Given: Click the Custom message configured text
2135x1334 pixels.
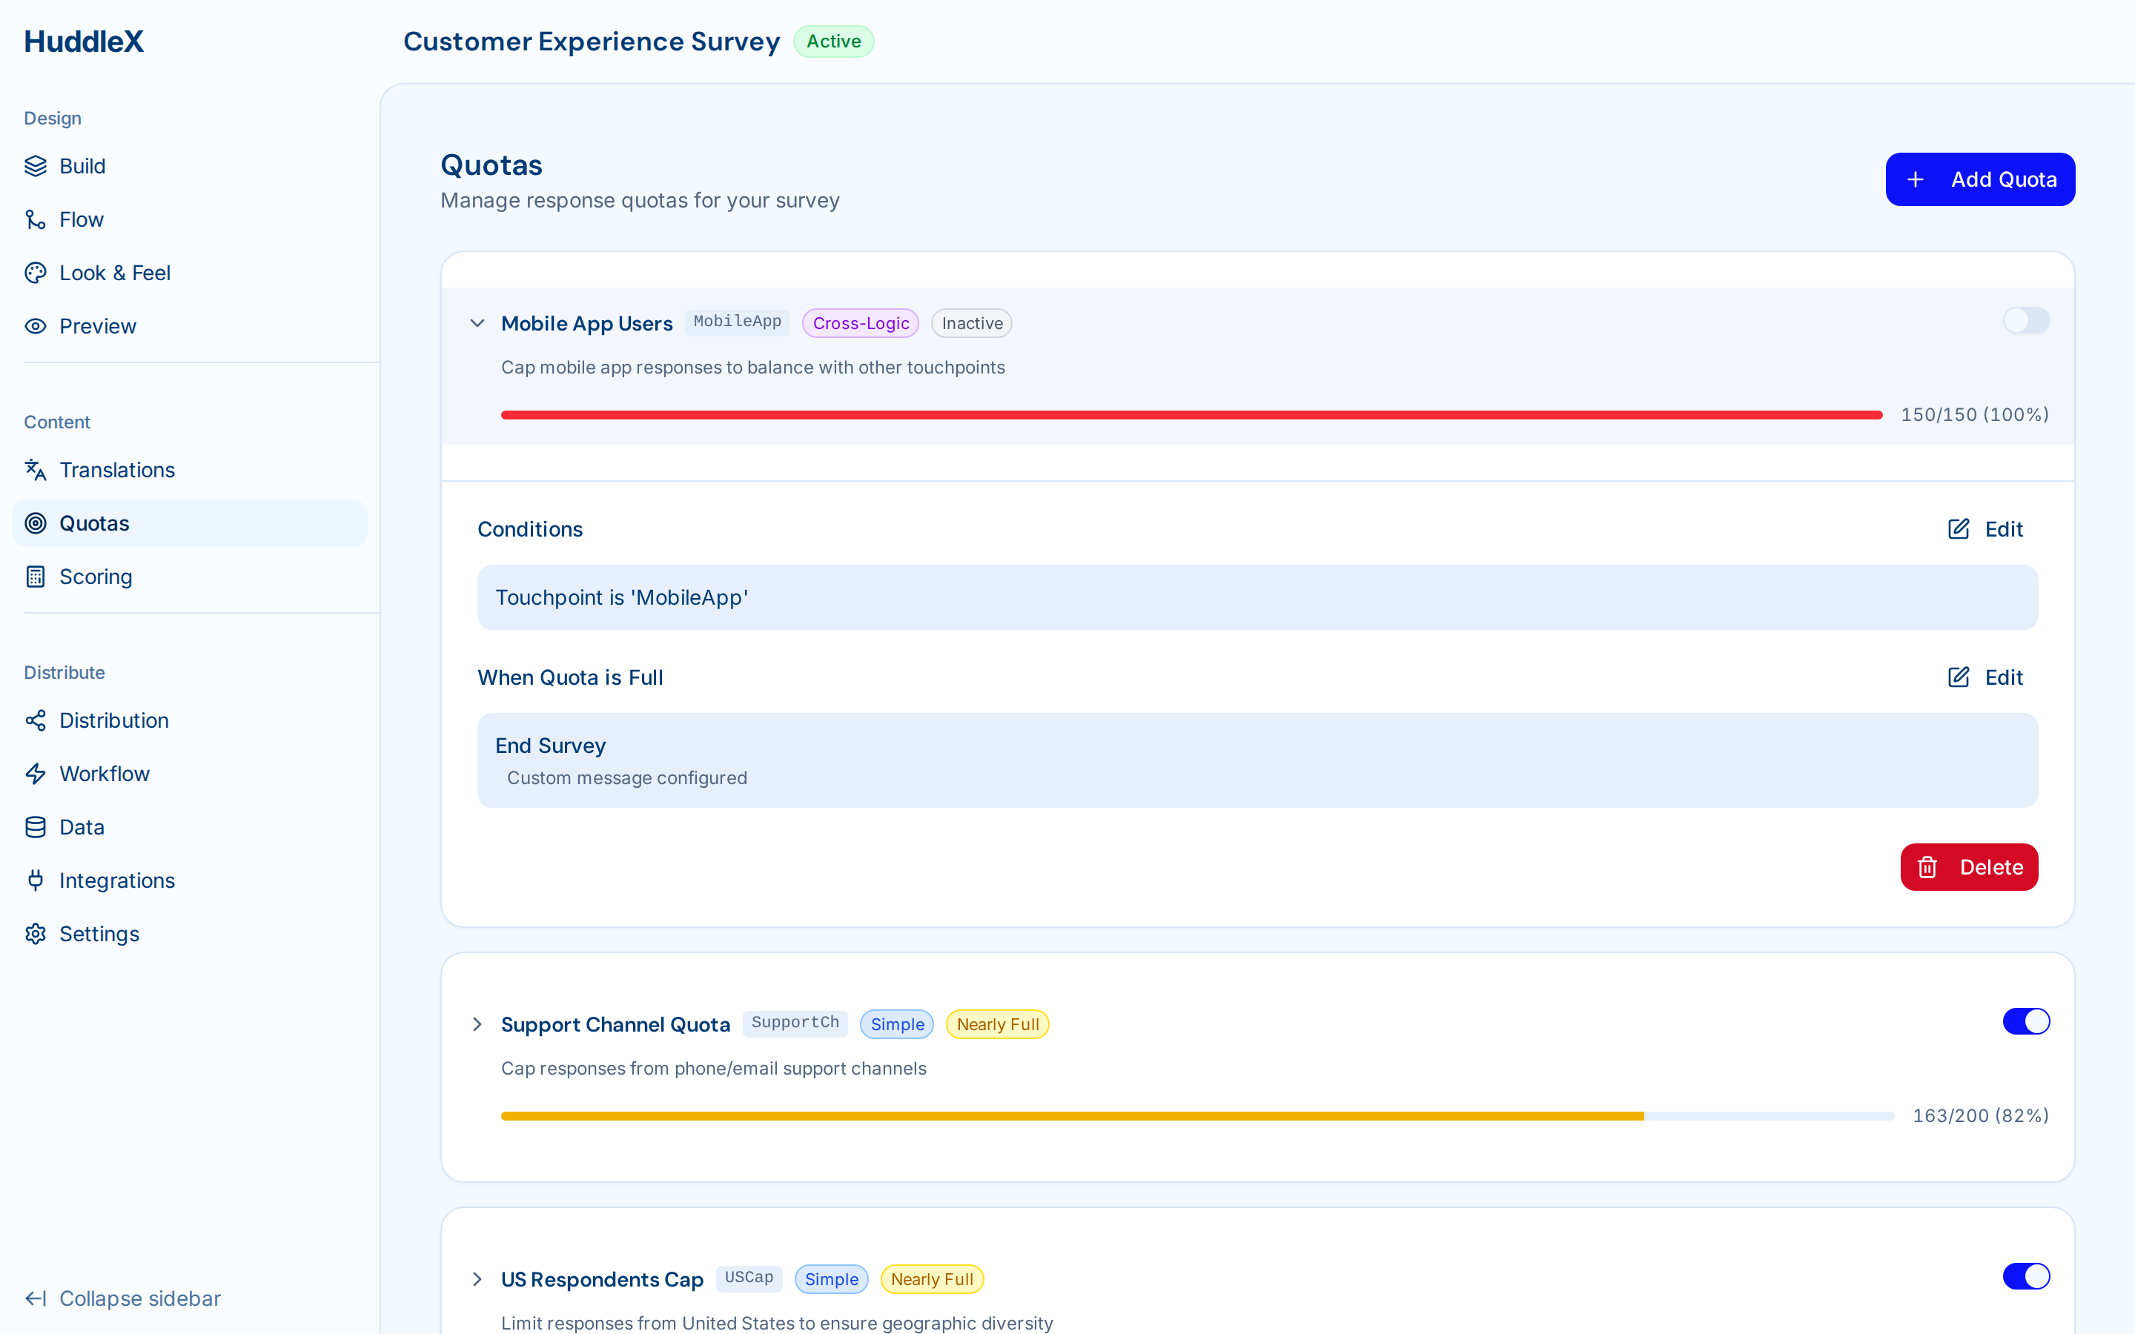Looking at the screenshot, I should click(627, 778).
